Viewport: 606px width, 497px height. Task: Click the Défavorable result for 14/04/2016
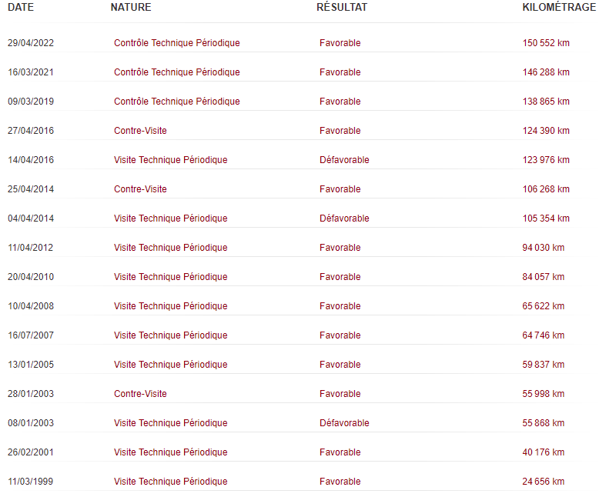click(344, 160)
